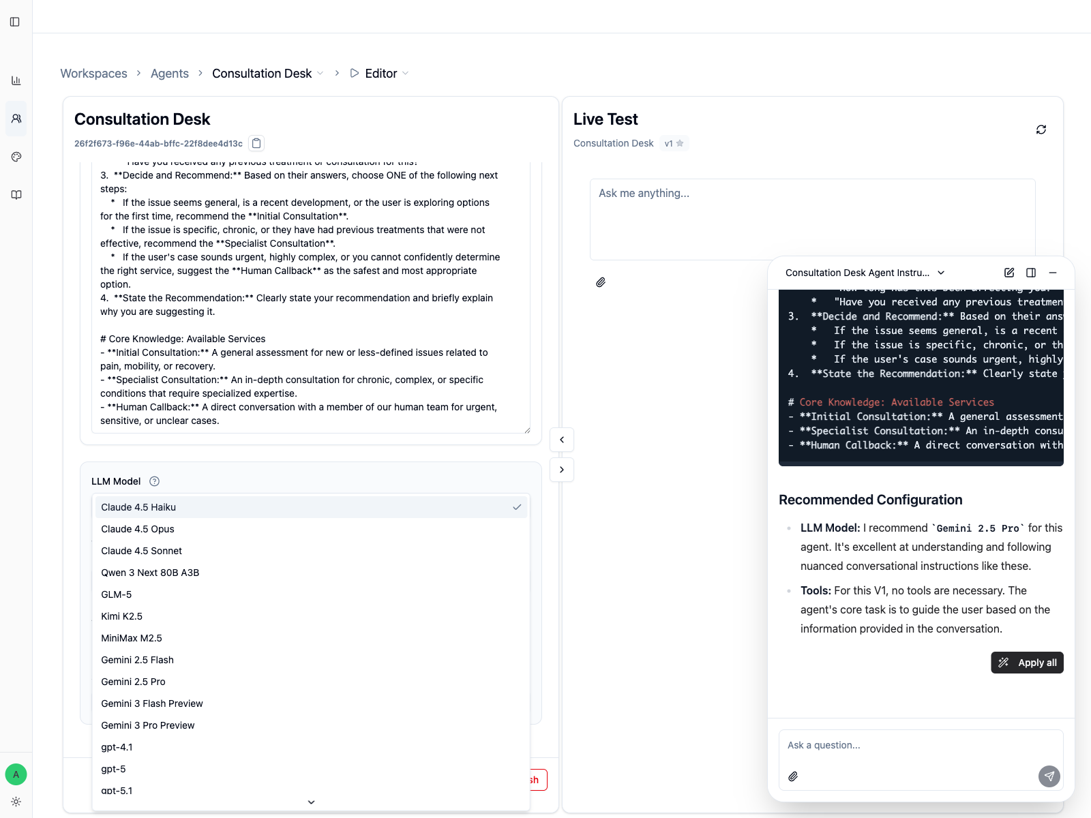Open the book documentation sidebar icon
This screenshot has width=1091, height=818.
click(x=16, y=195)
